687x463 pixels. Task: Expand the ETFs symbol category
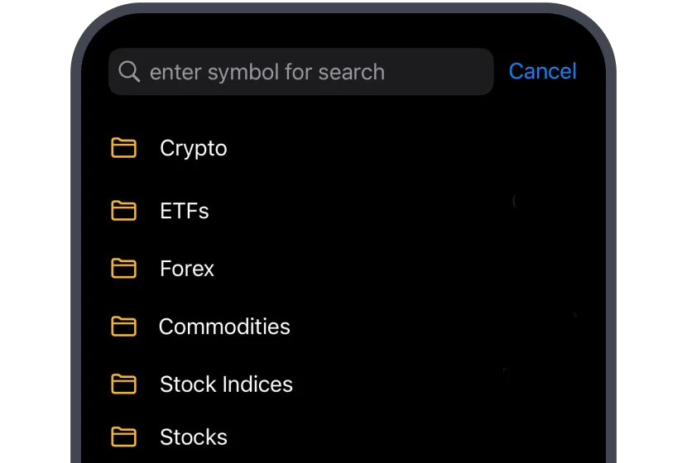[331, 211]
